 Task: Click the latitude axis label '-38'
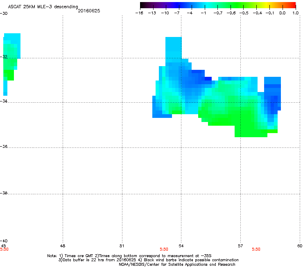(x=4, y=193)
